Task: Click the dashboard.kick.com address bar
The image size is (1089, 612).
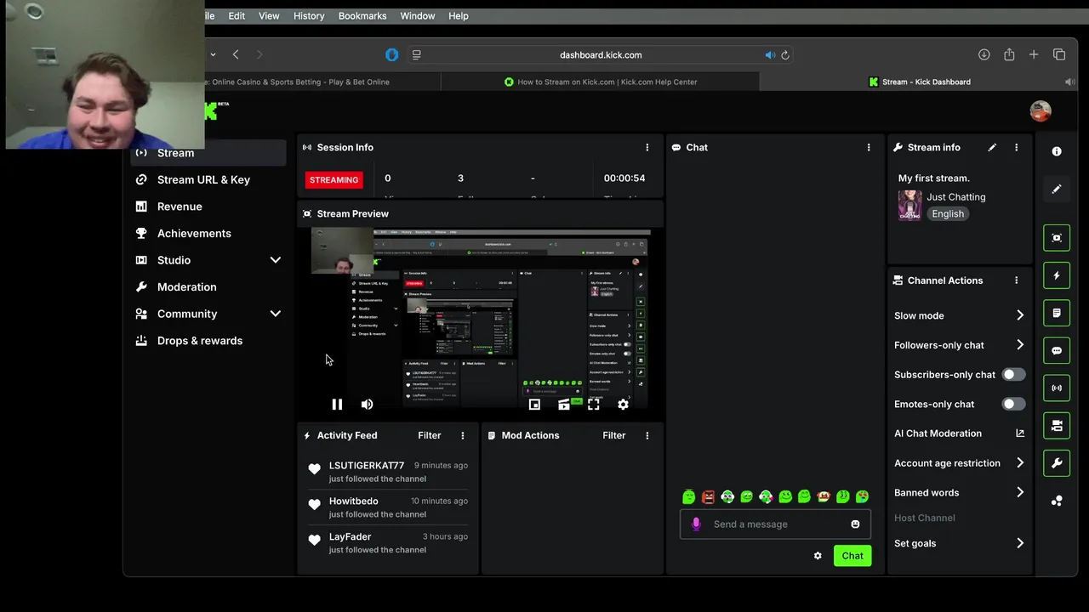Action: (x=601, y=54)
